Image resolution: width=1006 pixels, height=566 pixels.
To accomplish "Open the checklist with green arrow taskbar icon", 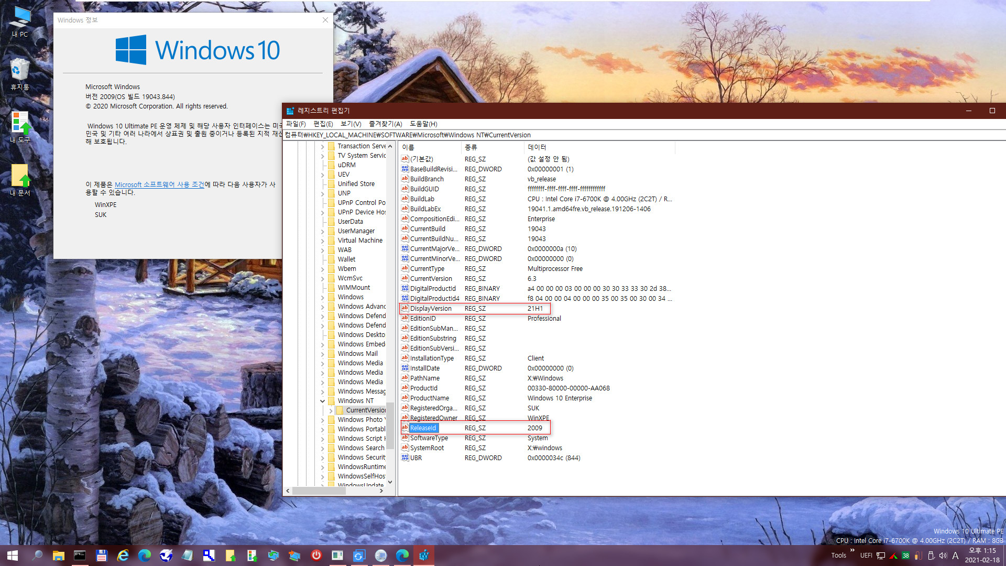I will 252,556.
